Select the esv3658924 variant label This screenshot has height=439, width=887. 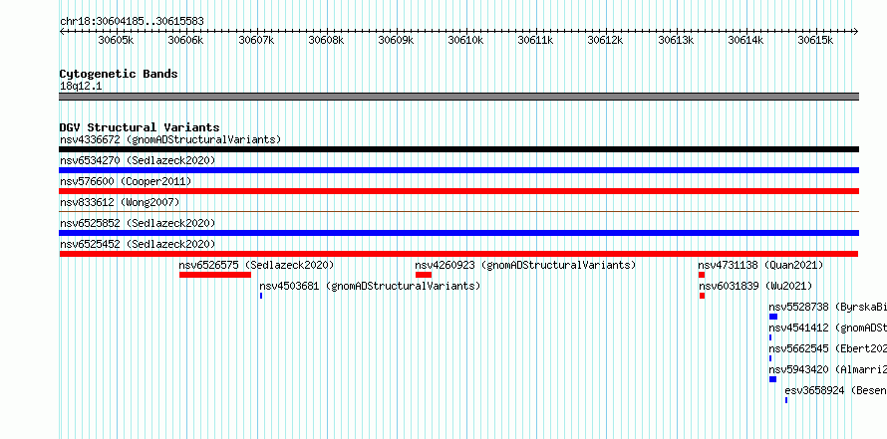[x=835, y=390]
